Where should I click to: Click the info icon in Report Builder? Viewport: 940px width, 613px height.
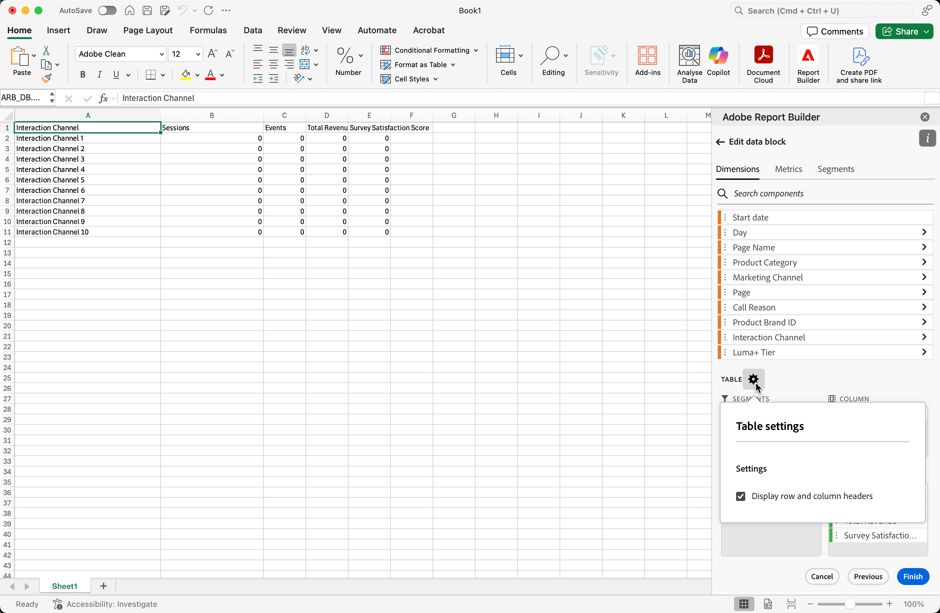[927, 138]
